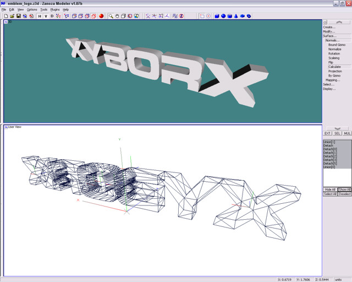Image resolution: width=352 pixels, height=282 pixels.
Task: Click the New file icon
Action: pyautogui.click(x=5, y=16)
